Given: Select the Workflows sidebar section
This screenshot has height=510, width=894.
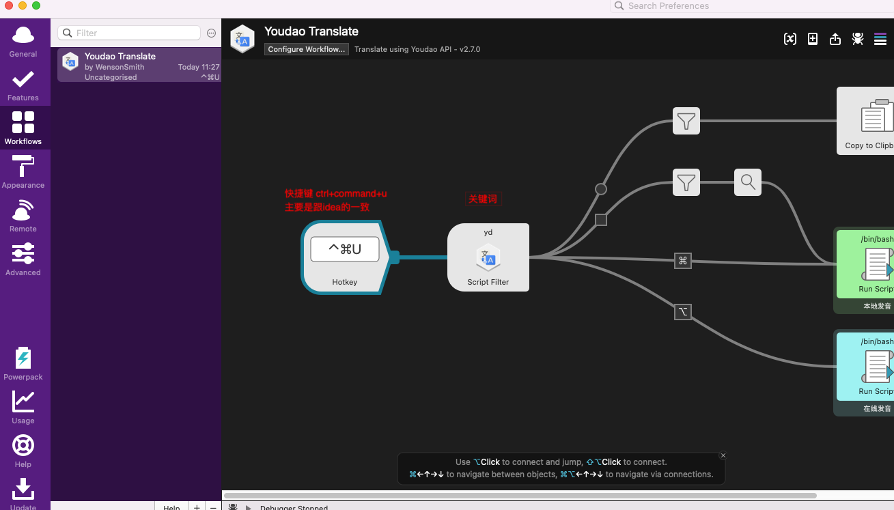Looking at the screenshot, I should (23, 128).
